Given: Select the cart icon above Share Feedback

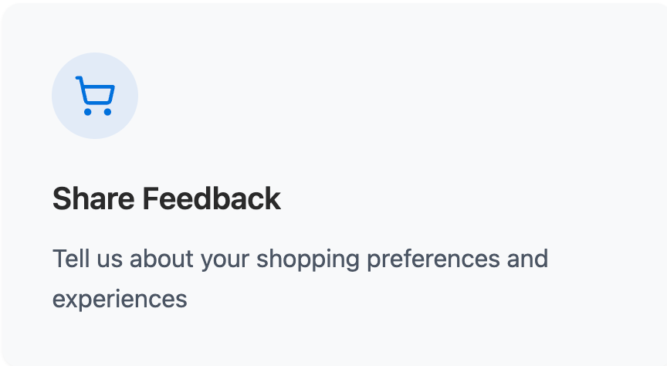Looking at the screenshot, I should [95, 96].
